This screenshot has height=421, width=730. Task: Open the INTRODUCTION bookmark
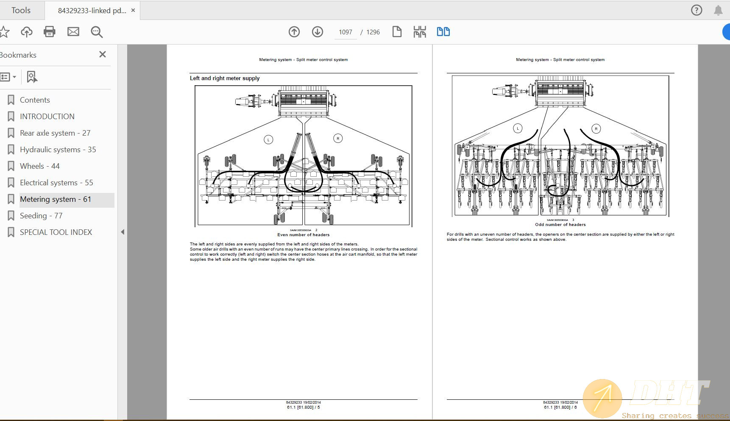[x=47, y=117]
